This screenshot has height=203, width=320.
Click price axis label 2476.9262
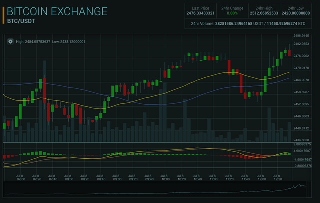301,56
